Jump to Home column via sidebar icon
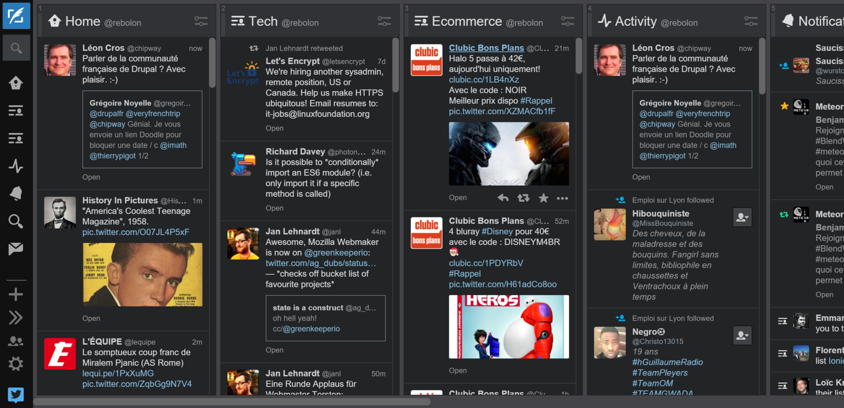This screenshot has width=844, height=408. click(16, 83)
